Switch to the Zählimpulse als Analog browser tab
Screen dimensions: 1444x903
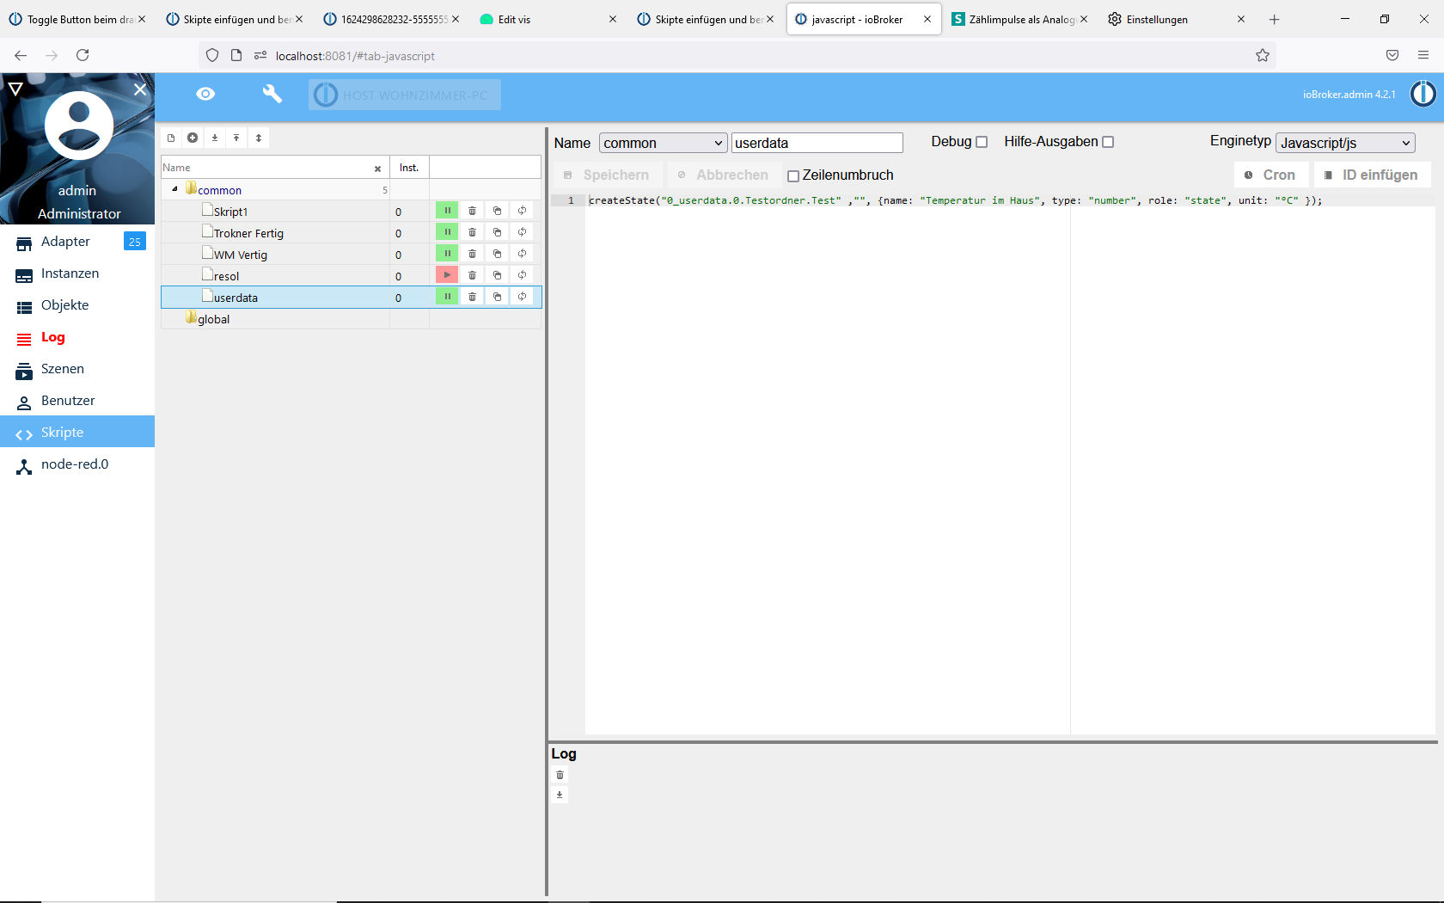[1019, 19]
